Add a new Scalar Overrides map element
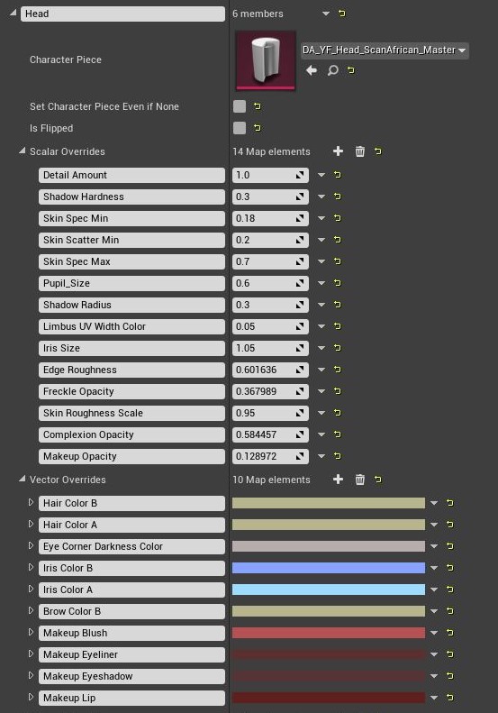Screen dimensions: 498x713 click(x=338, y=151)
